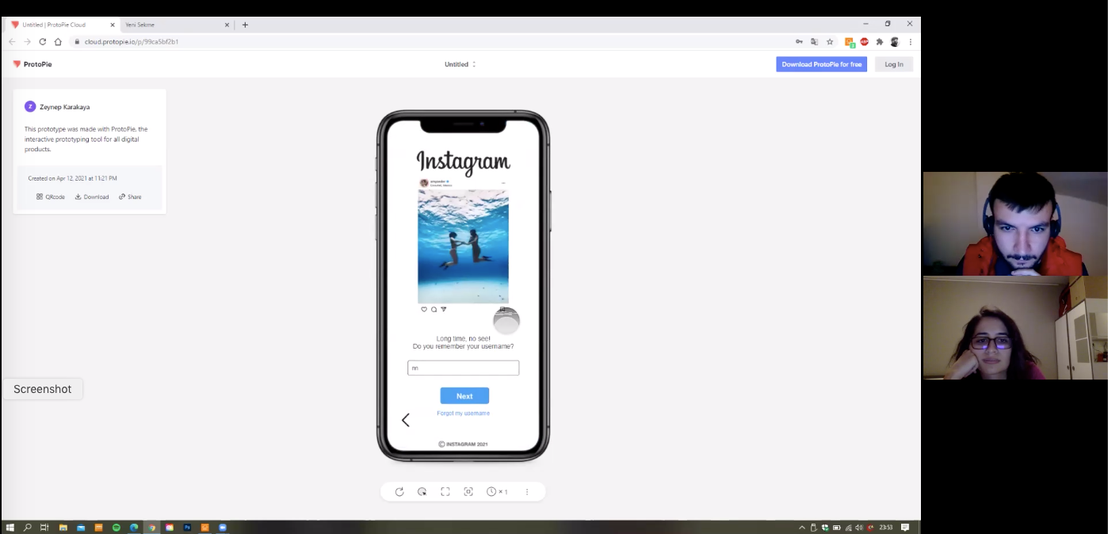Click the saved password key icon

pos(799,42)
